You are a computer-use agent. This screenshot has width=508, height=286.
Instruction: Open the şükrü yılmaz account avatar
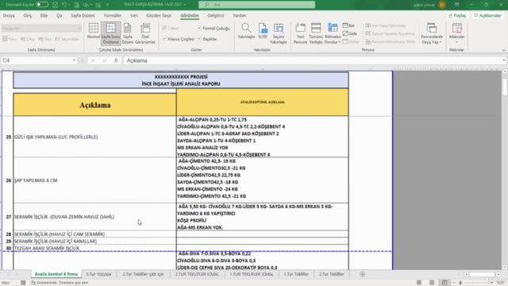442,5
